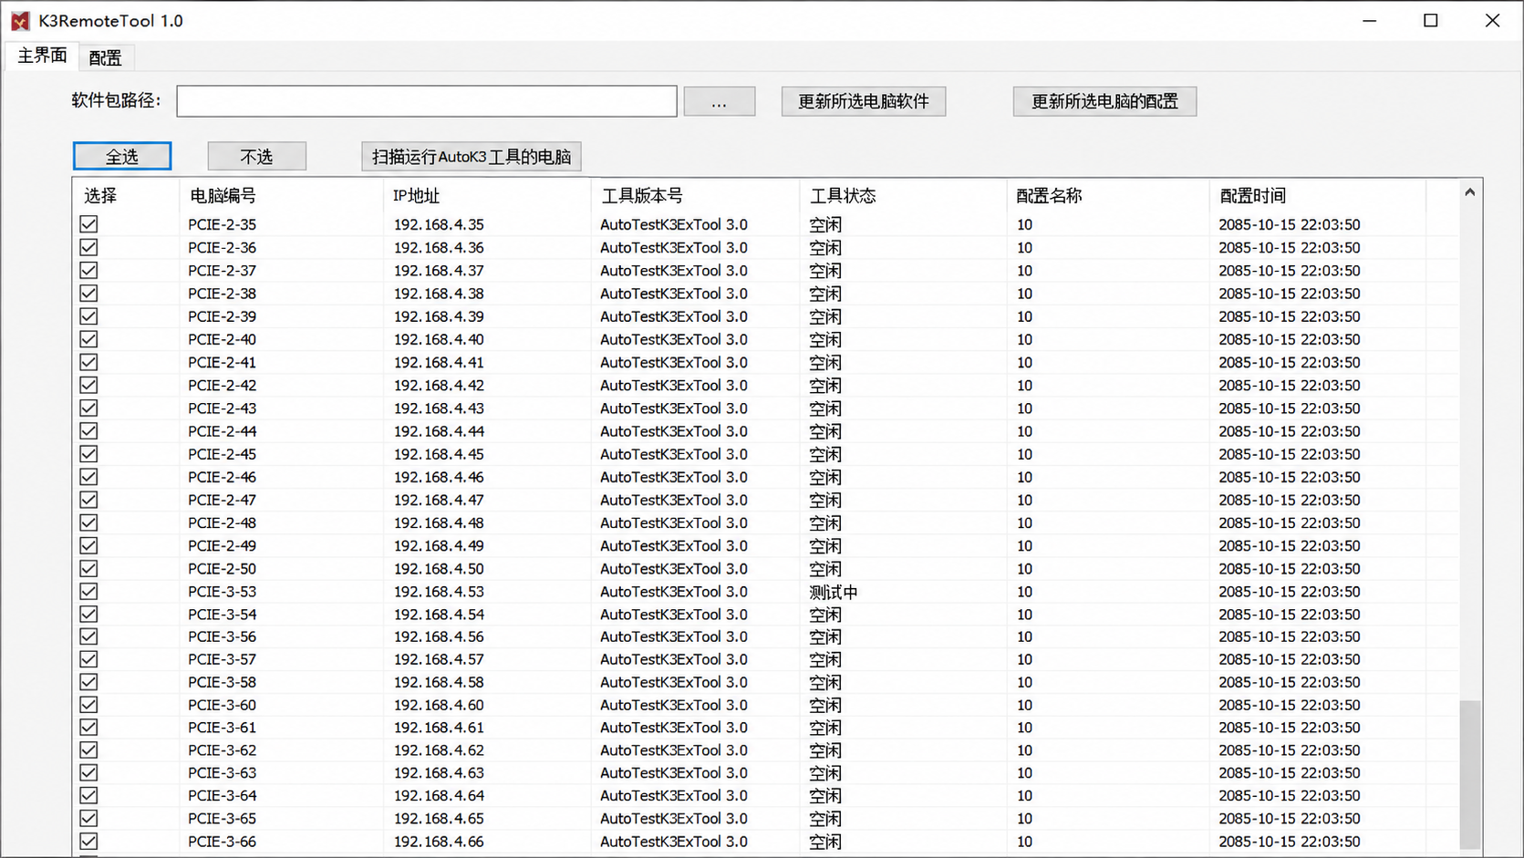Click the 全选 button
This screenshot has width=1524, height=858.
122,156
